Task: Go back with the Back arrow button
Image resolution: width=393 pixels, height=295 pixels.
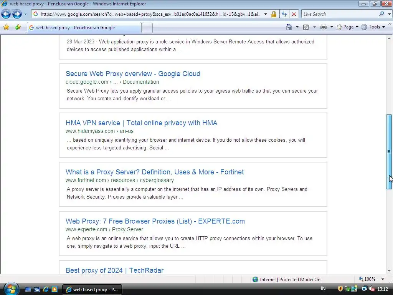Action: point(6,14)
